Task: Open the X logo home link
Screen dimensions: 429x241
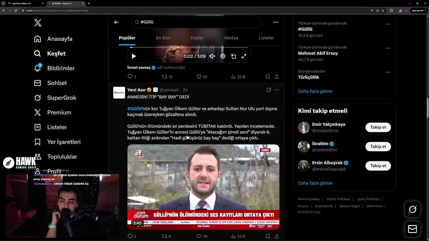Action: (x=38, y=23)
